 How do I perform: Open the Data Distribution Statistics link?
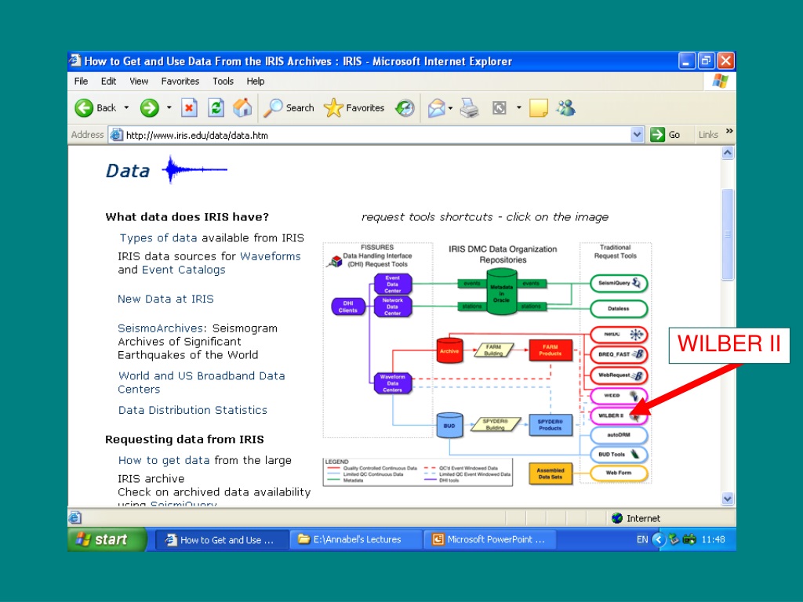pos(193,410)
